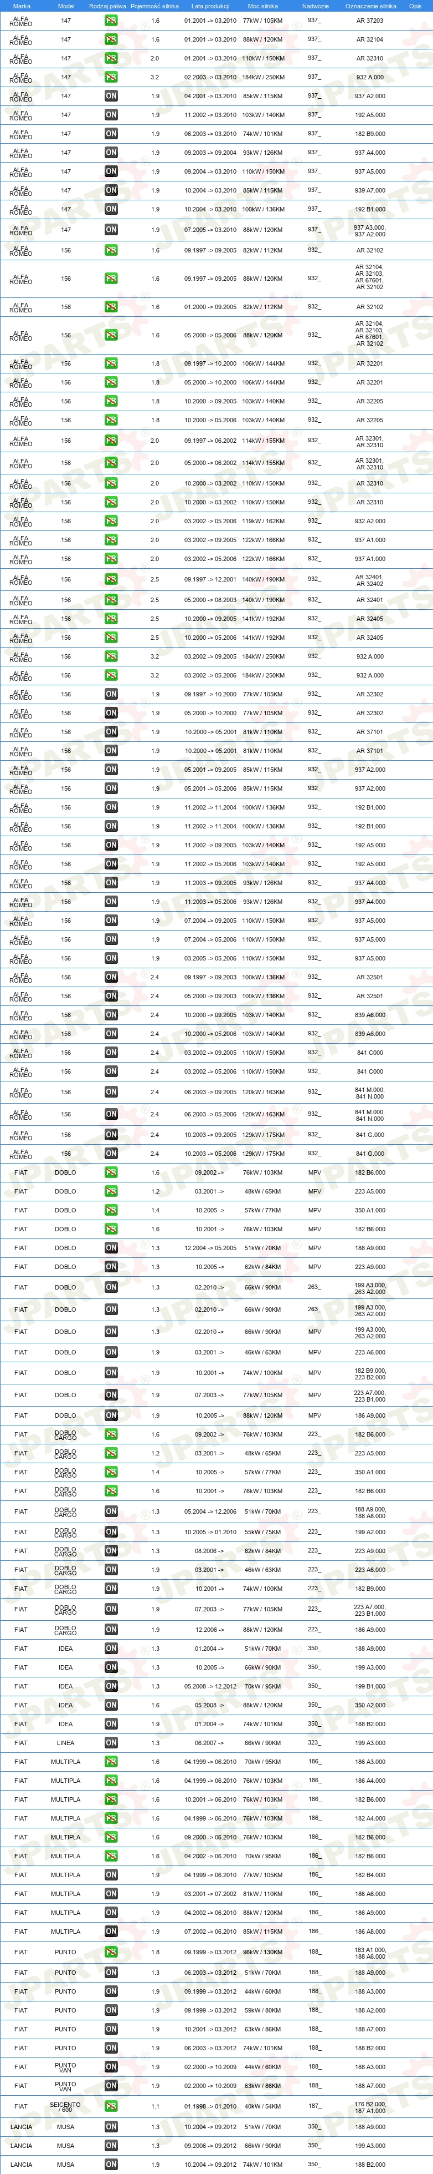Click ON icon in MULTIPLA 186 A8.000 row
Screen dimensions: 433x2174
click(x=111, y=1931)
